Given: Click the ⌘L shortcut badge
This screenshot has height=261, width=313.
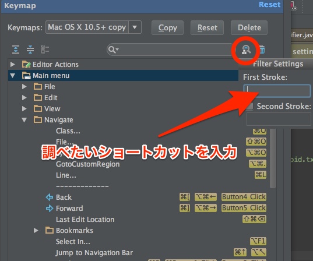Looking at the screenshot, I should [261, 175].
